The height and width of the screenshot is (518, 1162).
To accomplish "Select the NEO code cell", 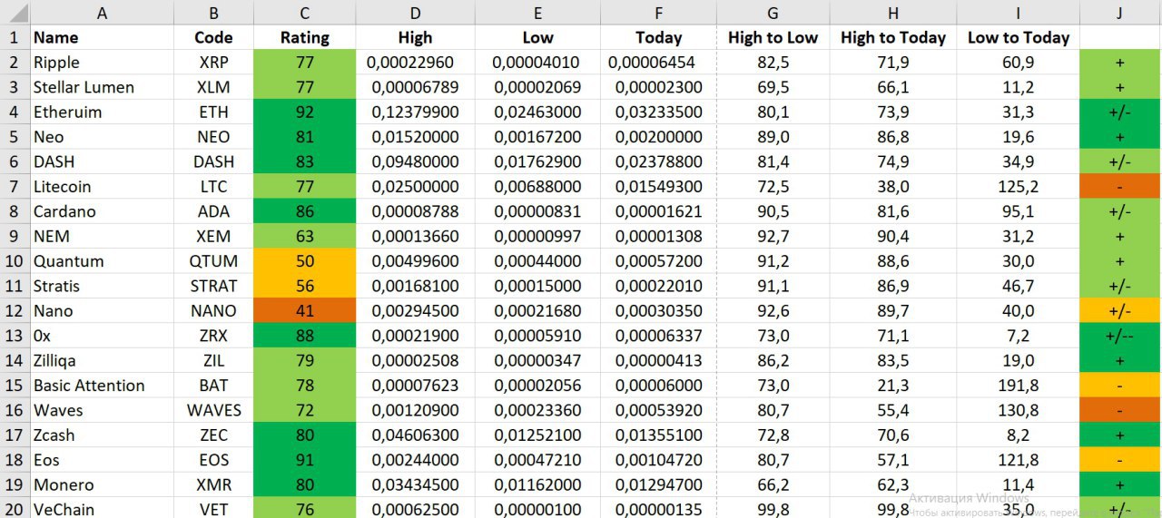I will click(213, 137).
